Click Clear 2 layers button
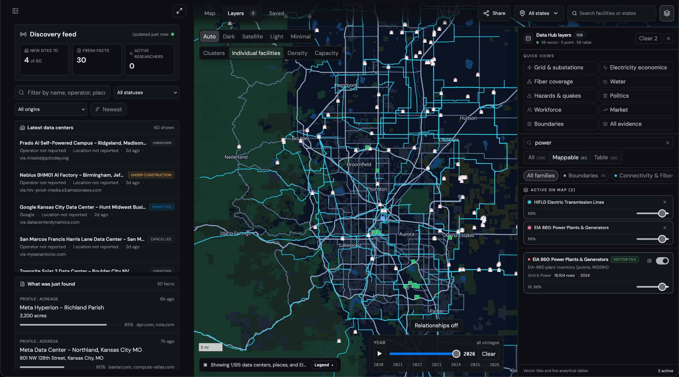 [648, 38]
